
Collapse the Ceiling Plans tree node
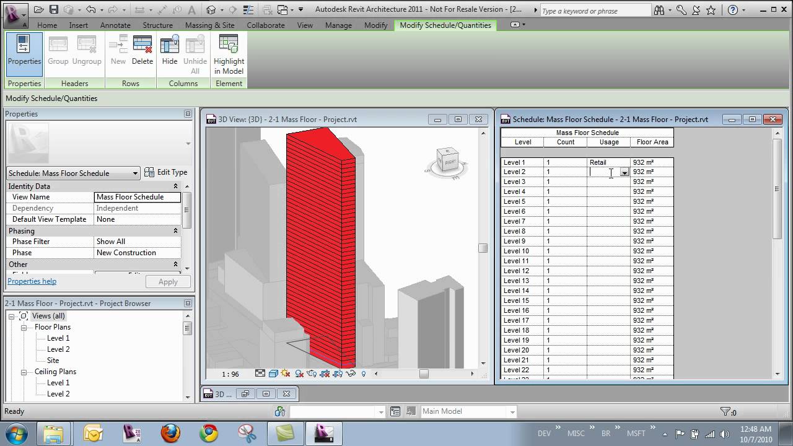pos(24,372)
